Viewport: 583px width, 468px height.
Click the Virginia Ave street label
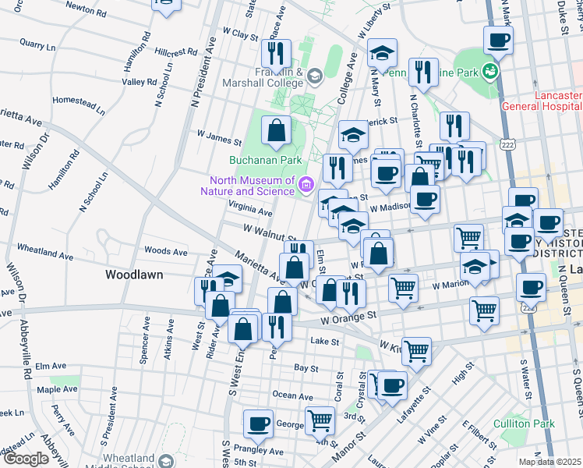(x=250, y=208)
